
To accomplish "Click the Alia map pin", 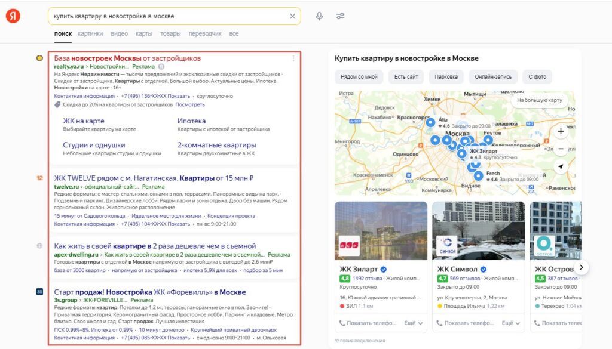I will coord(430,123).
